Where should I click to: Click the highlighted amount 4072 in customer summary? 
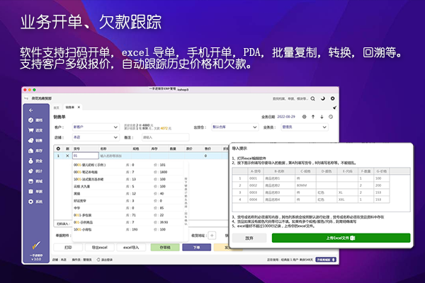tap(164, 128)
